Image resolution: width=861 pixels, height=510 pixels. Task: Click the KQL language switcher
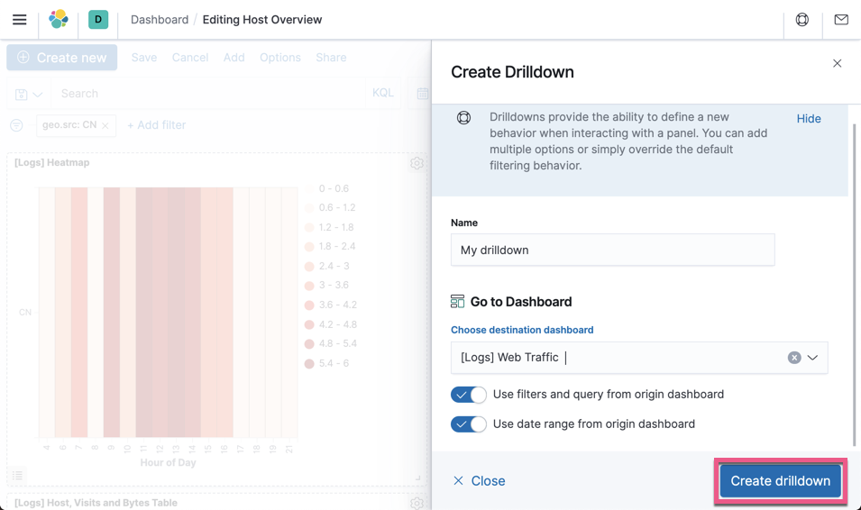click(383, 93)
